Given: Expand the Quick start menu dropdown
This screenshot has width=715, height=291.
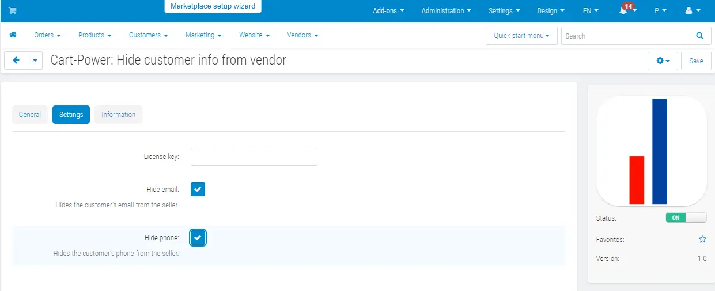Looking at the screenshot, I should coord(521,36).
